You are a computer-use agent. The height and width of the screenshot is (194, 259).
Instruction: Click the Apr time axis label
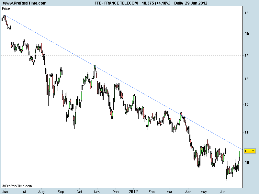[x=188, y=192]
